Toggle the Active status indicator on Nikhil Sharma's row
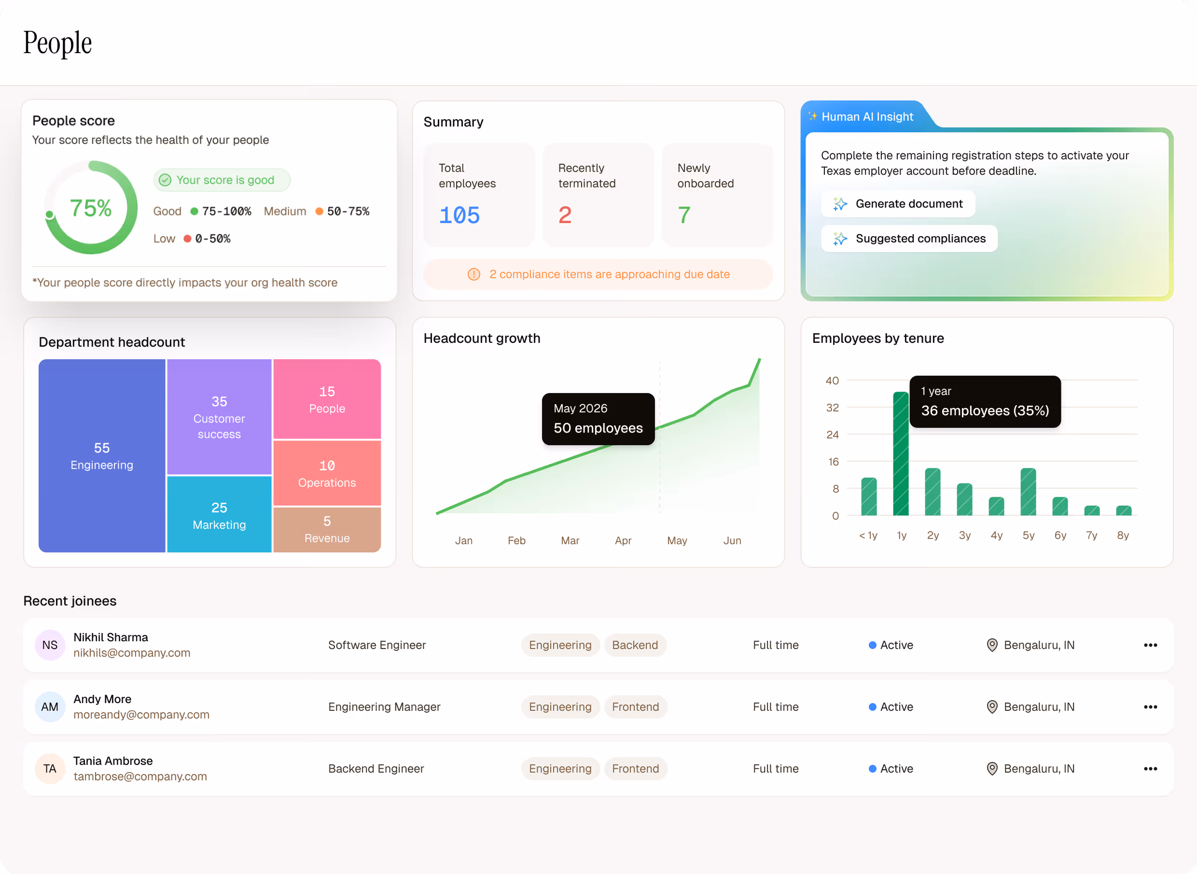This screenshot has height=874, width=1197. tap(872, 645)
